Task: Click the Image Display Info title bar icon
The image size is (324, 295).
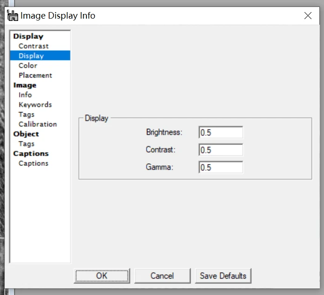Action: pos(13,15)
